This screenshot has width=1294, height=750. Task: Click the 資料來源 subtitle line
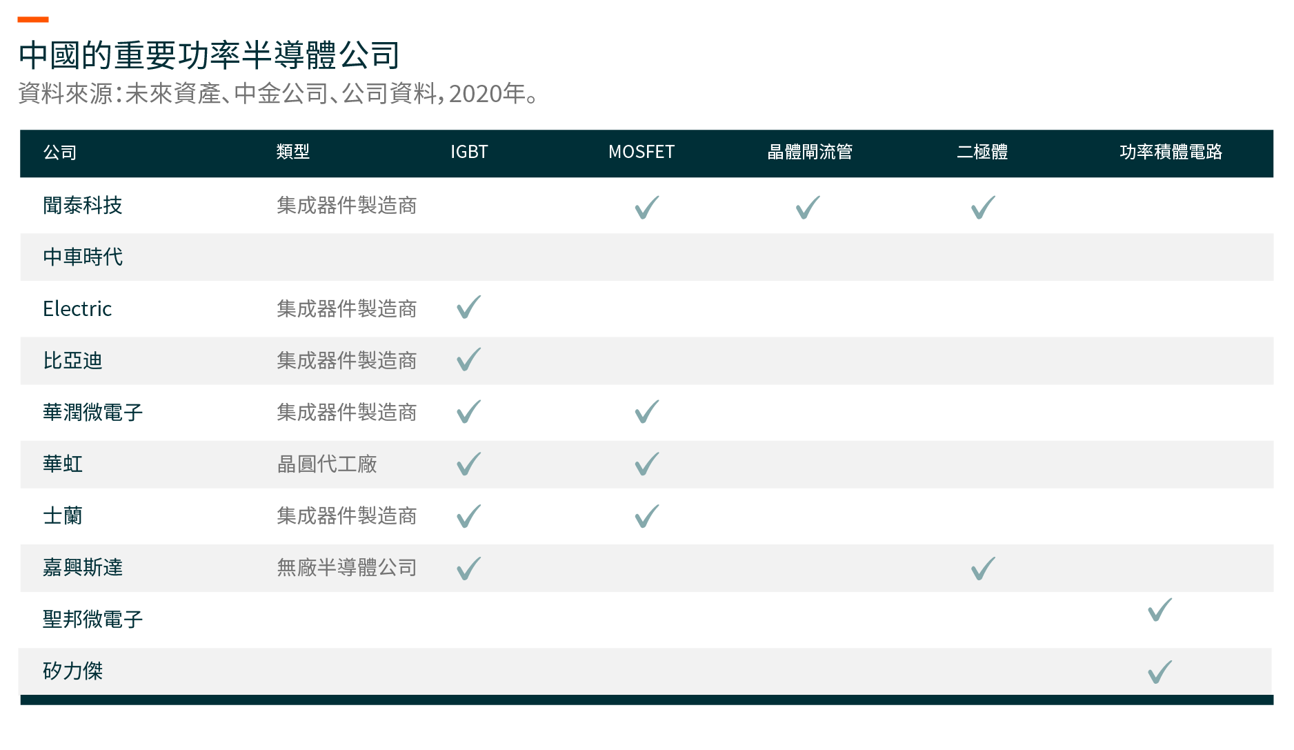pos(278,93)
